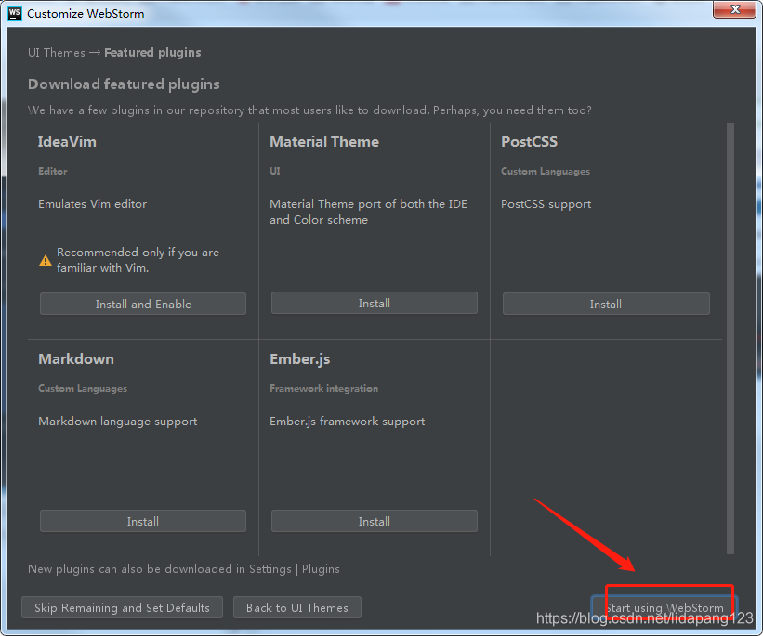Click the PostCSS plugin title
763x636 pixels.
pos(530,142)
